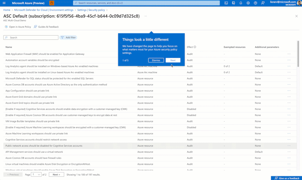Click Exempted resources column header

[x=234, y=47]
